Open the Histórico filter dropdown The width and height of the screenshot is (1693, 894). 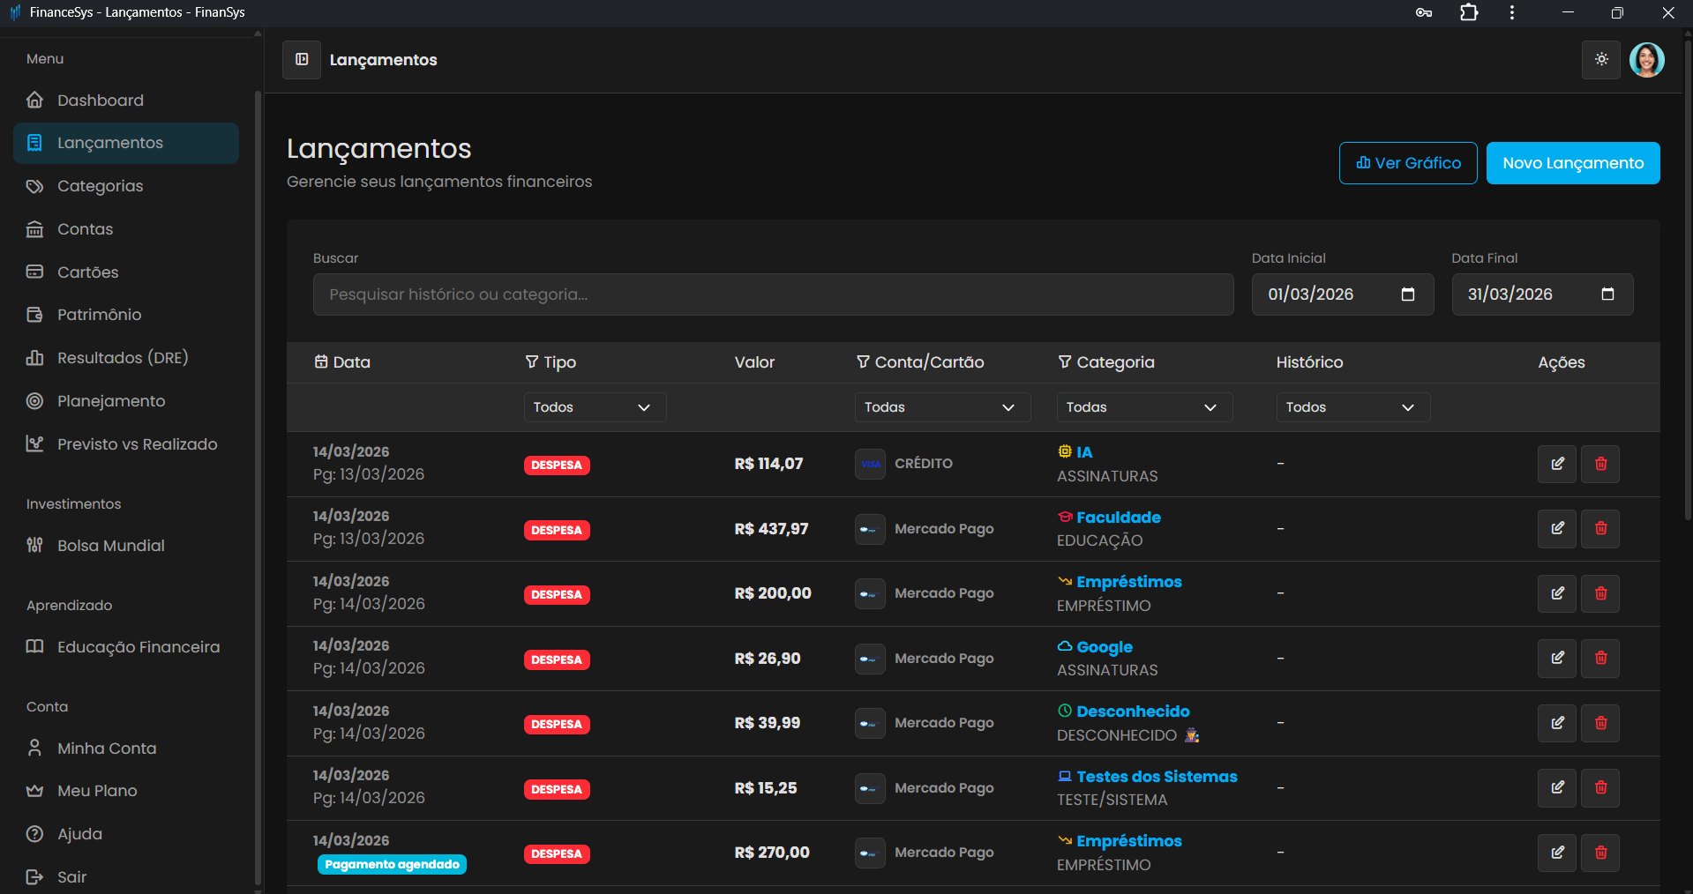click(1352, 407)
